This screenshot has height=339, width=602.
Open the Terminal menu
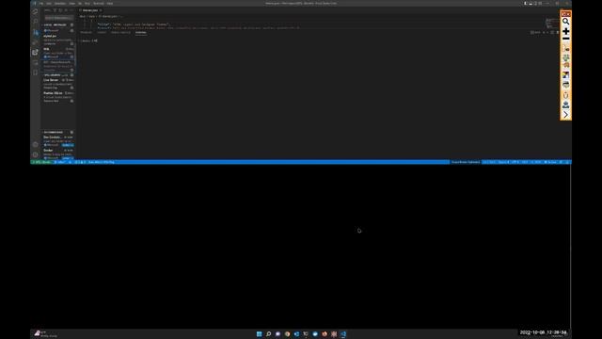click(99, 4)
